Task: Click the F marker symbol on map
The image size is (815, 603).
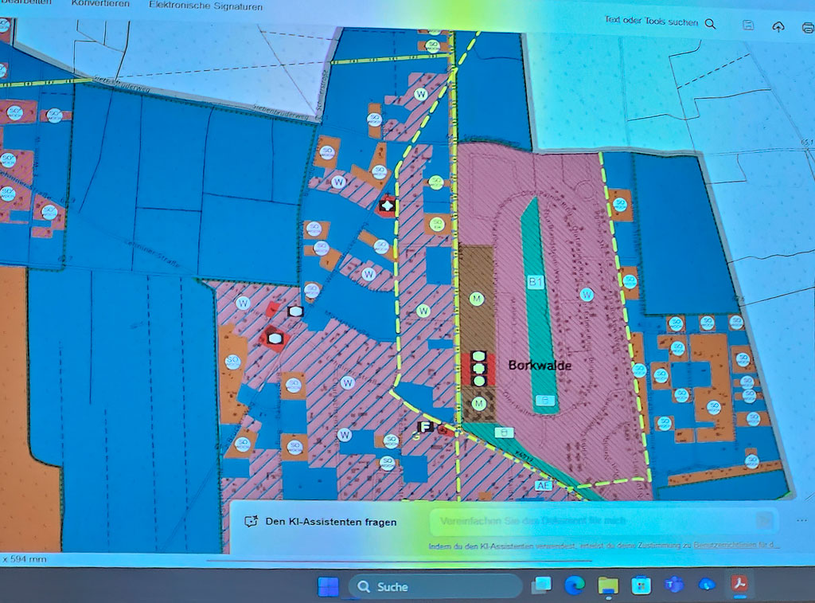Action: (x=425, y=428)
